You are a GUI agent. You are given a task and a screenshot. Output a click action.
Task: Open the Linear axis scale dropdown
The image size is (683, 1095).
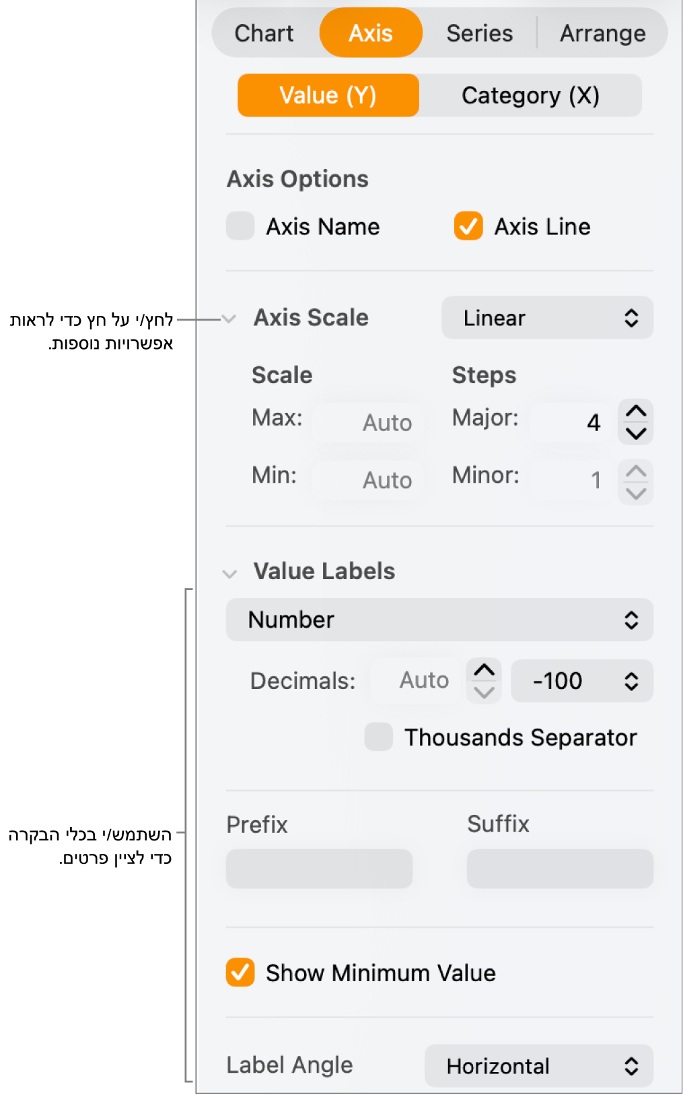coord(547,318)
